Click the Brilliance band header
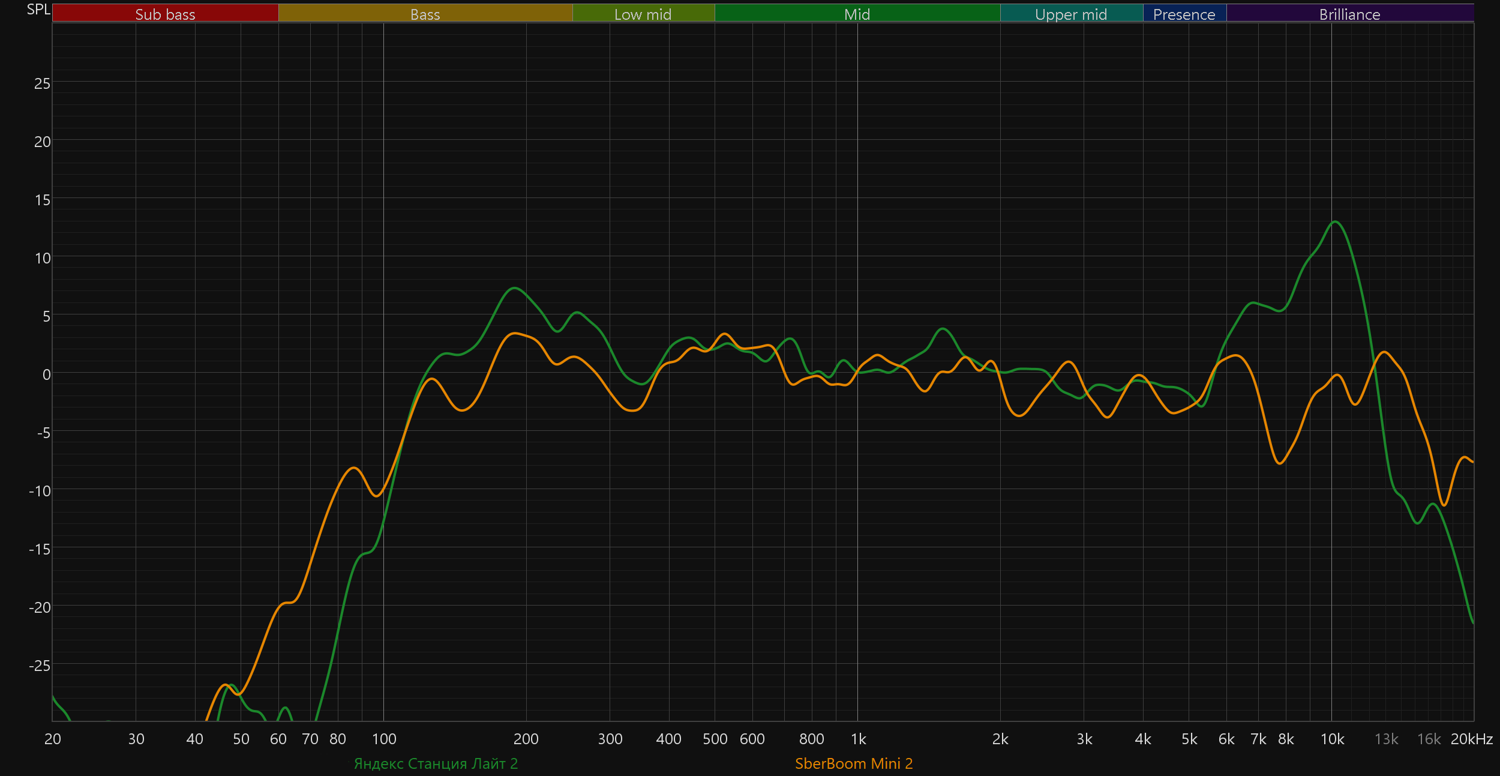1500x776 pixels. [x=1349, y=14]
